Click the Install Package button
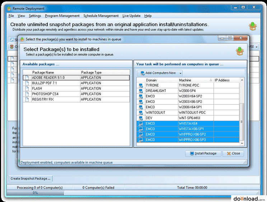Screen dimensions: 267x202 coord(203,154)
